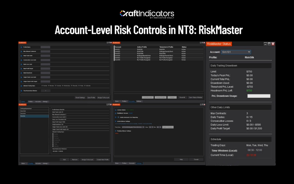Click the Craft Indicators logo at top
Screen dimensions: 294x184
[147, 14]
